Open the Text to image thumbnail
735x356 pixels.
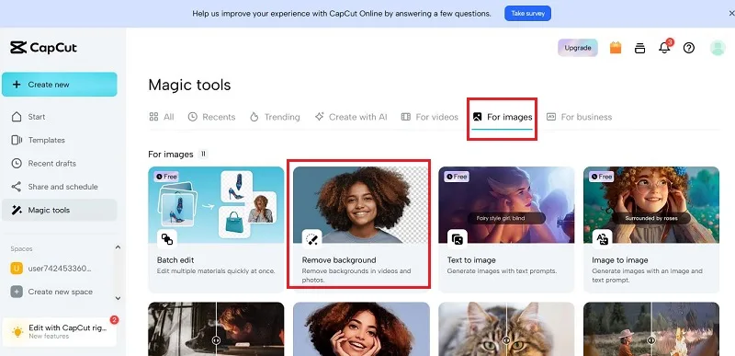pyautogui.click(x=506, y=204)
